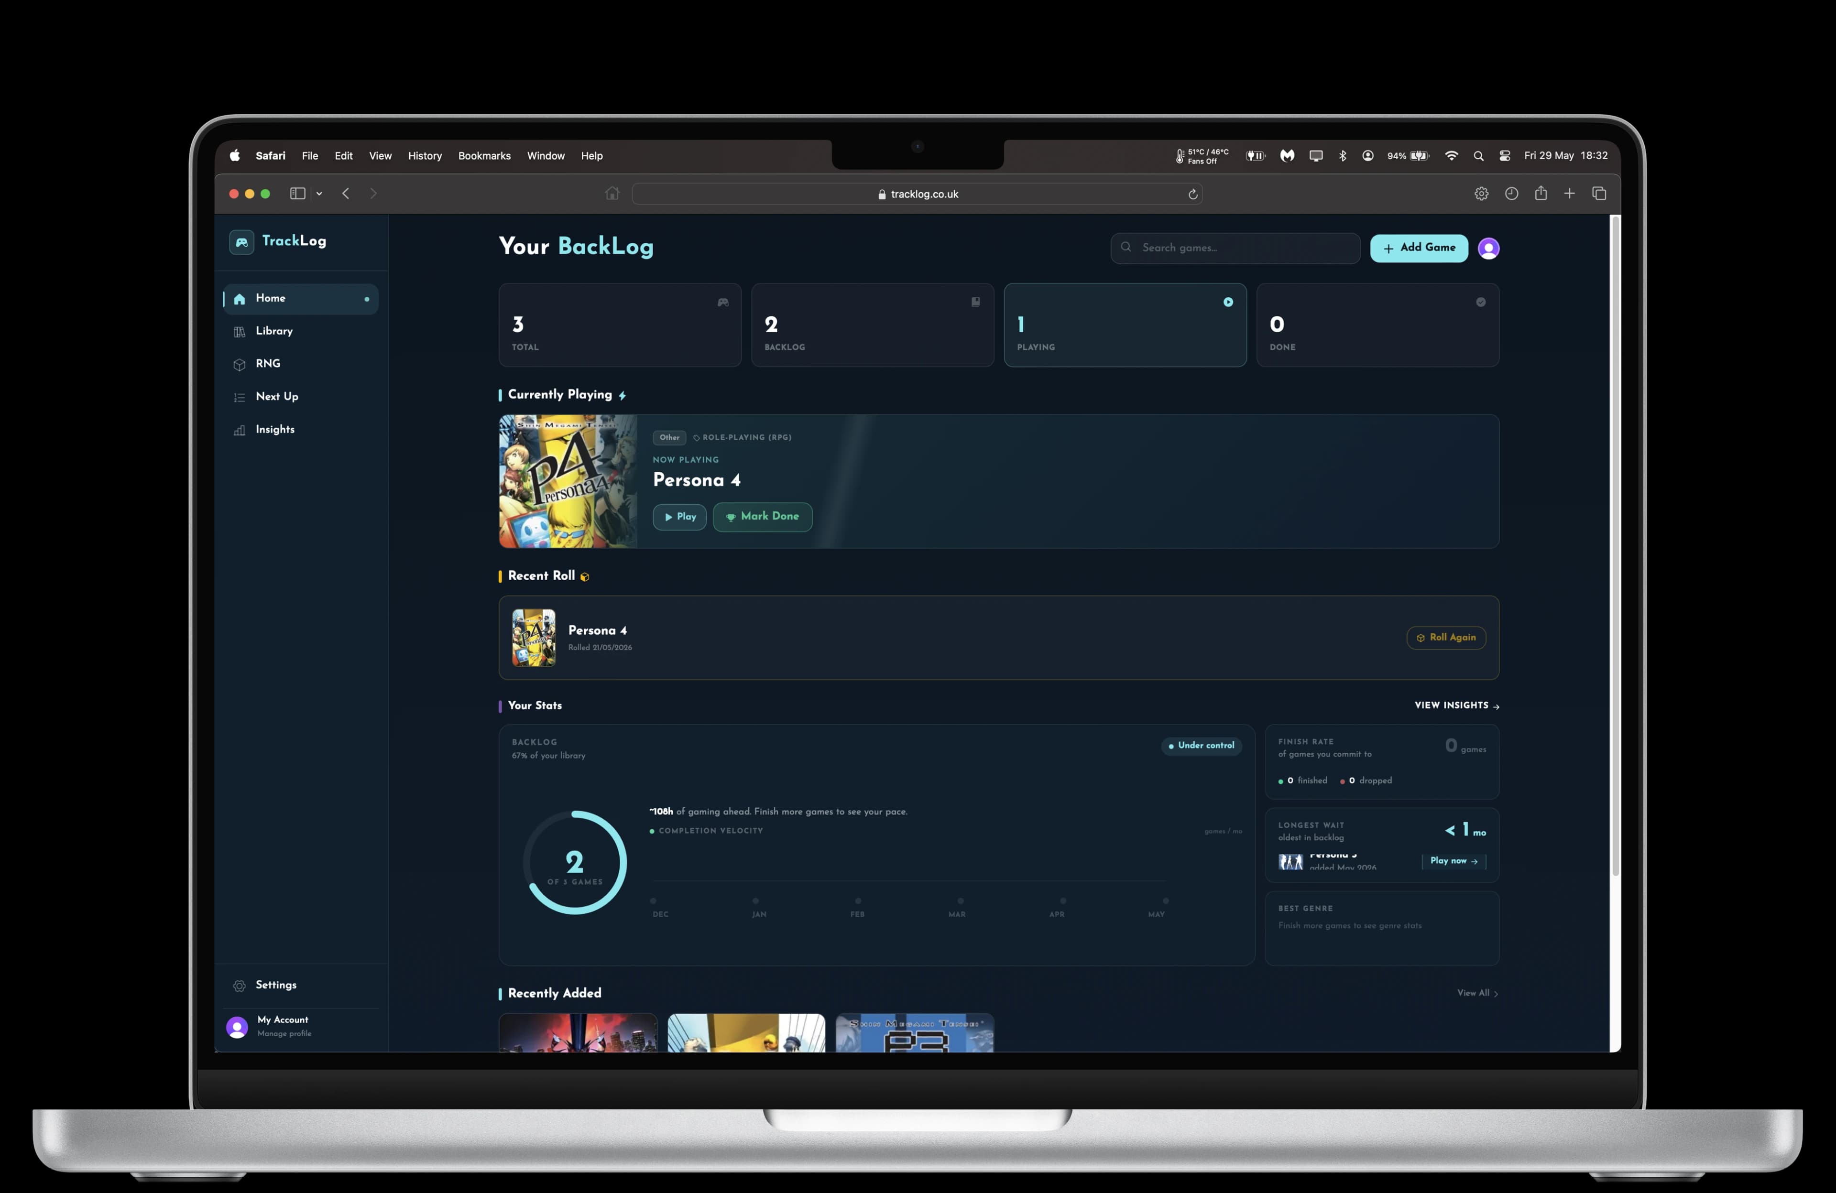Open the Next Up page
Image resolution: width=1836 pixels, height=1193 pixels.
301,396
